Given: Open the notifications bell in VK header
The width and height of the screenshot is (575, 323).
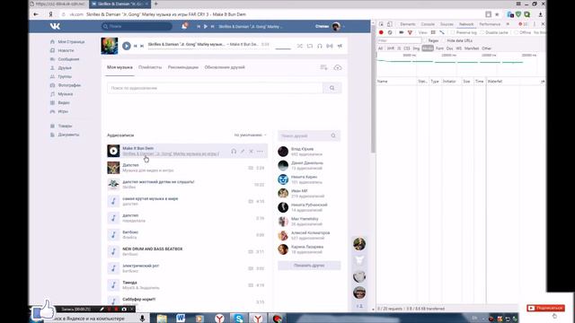Looking at the screenshot, I should click(184, 26).
